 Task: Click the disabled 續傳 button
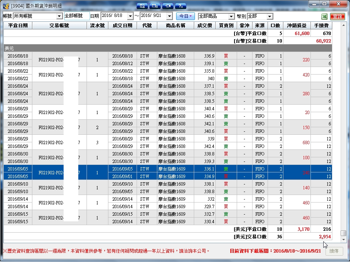click(x=334, y=251)
